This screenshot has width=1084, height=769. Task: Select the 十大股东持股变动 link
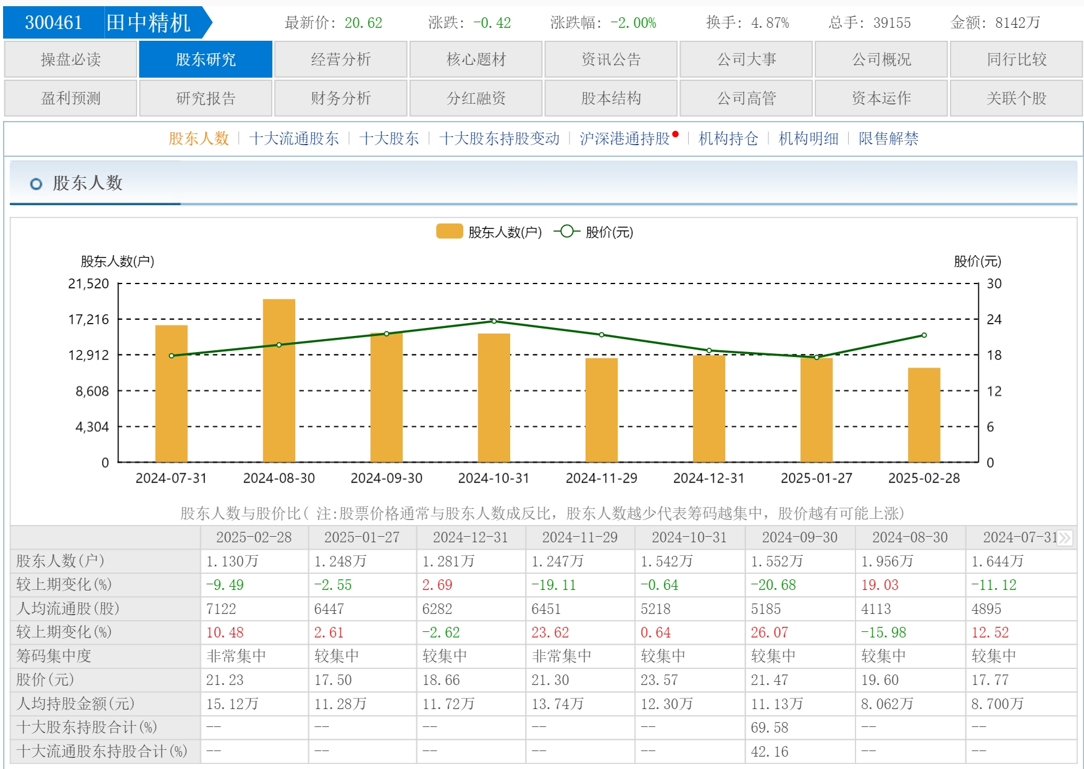coord(499,138)
